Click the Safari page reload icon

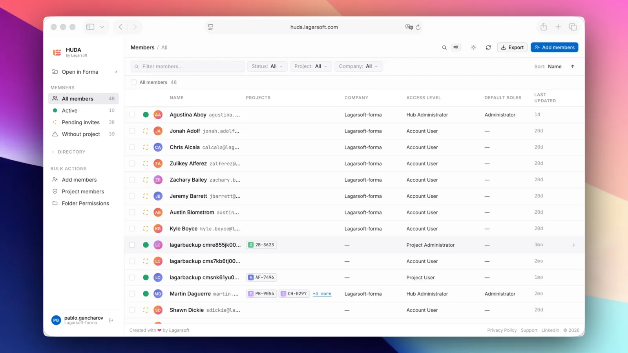click(x=418, y=27)
